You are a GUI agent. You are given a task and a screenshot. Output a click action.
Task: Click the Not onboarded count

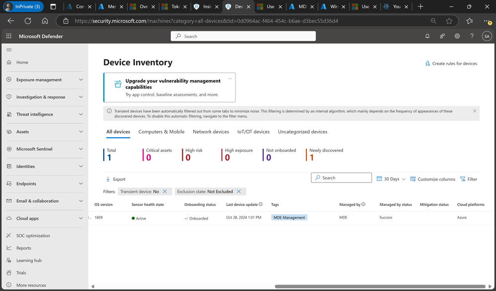[269, 157]
